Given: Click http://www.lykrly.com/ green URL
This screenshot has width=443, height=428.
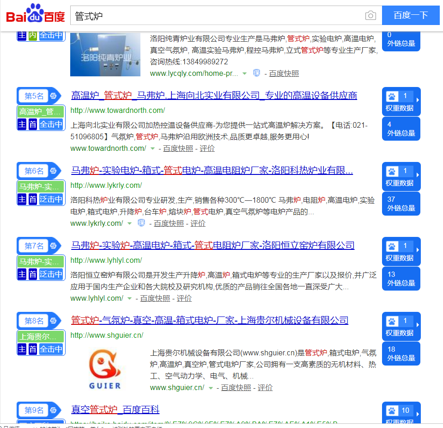Looking at the screenshot, I should click(106, 186).
